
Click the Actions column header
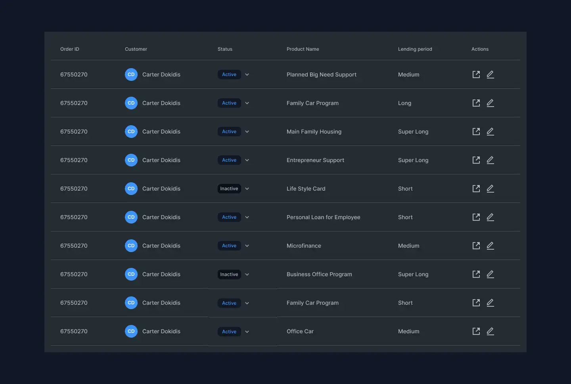[x=480, y=49]
